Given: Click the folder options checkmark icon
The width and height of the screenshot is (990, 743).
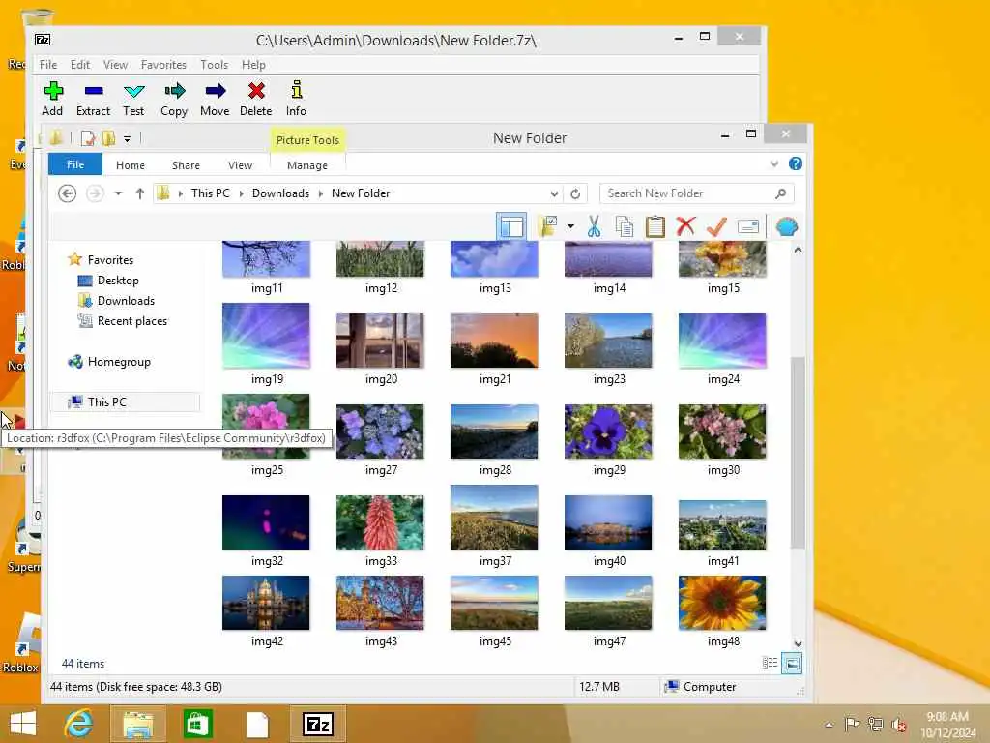Looking at the screenshot, I should pos(547,226).
